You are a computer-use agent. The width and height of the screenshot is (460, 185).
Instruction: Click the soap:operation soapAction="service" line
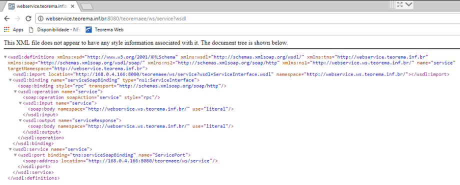91,97
